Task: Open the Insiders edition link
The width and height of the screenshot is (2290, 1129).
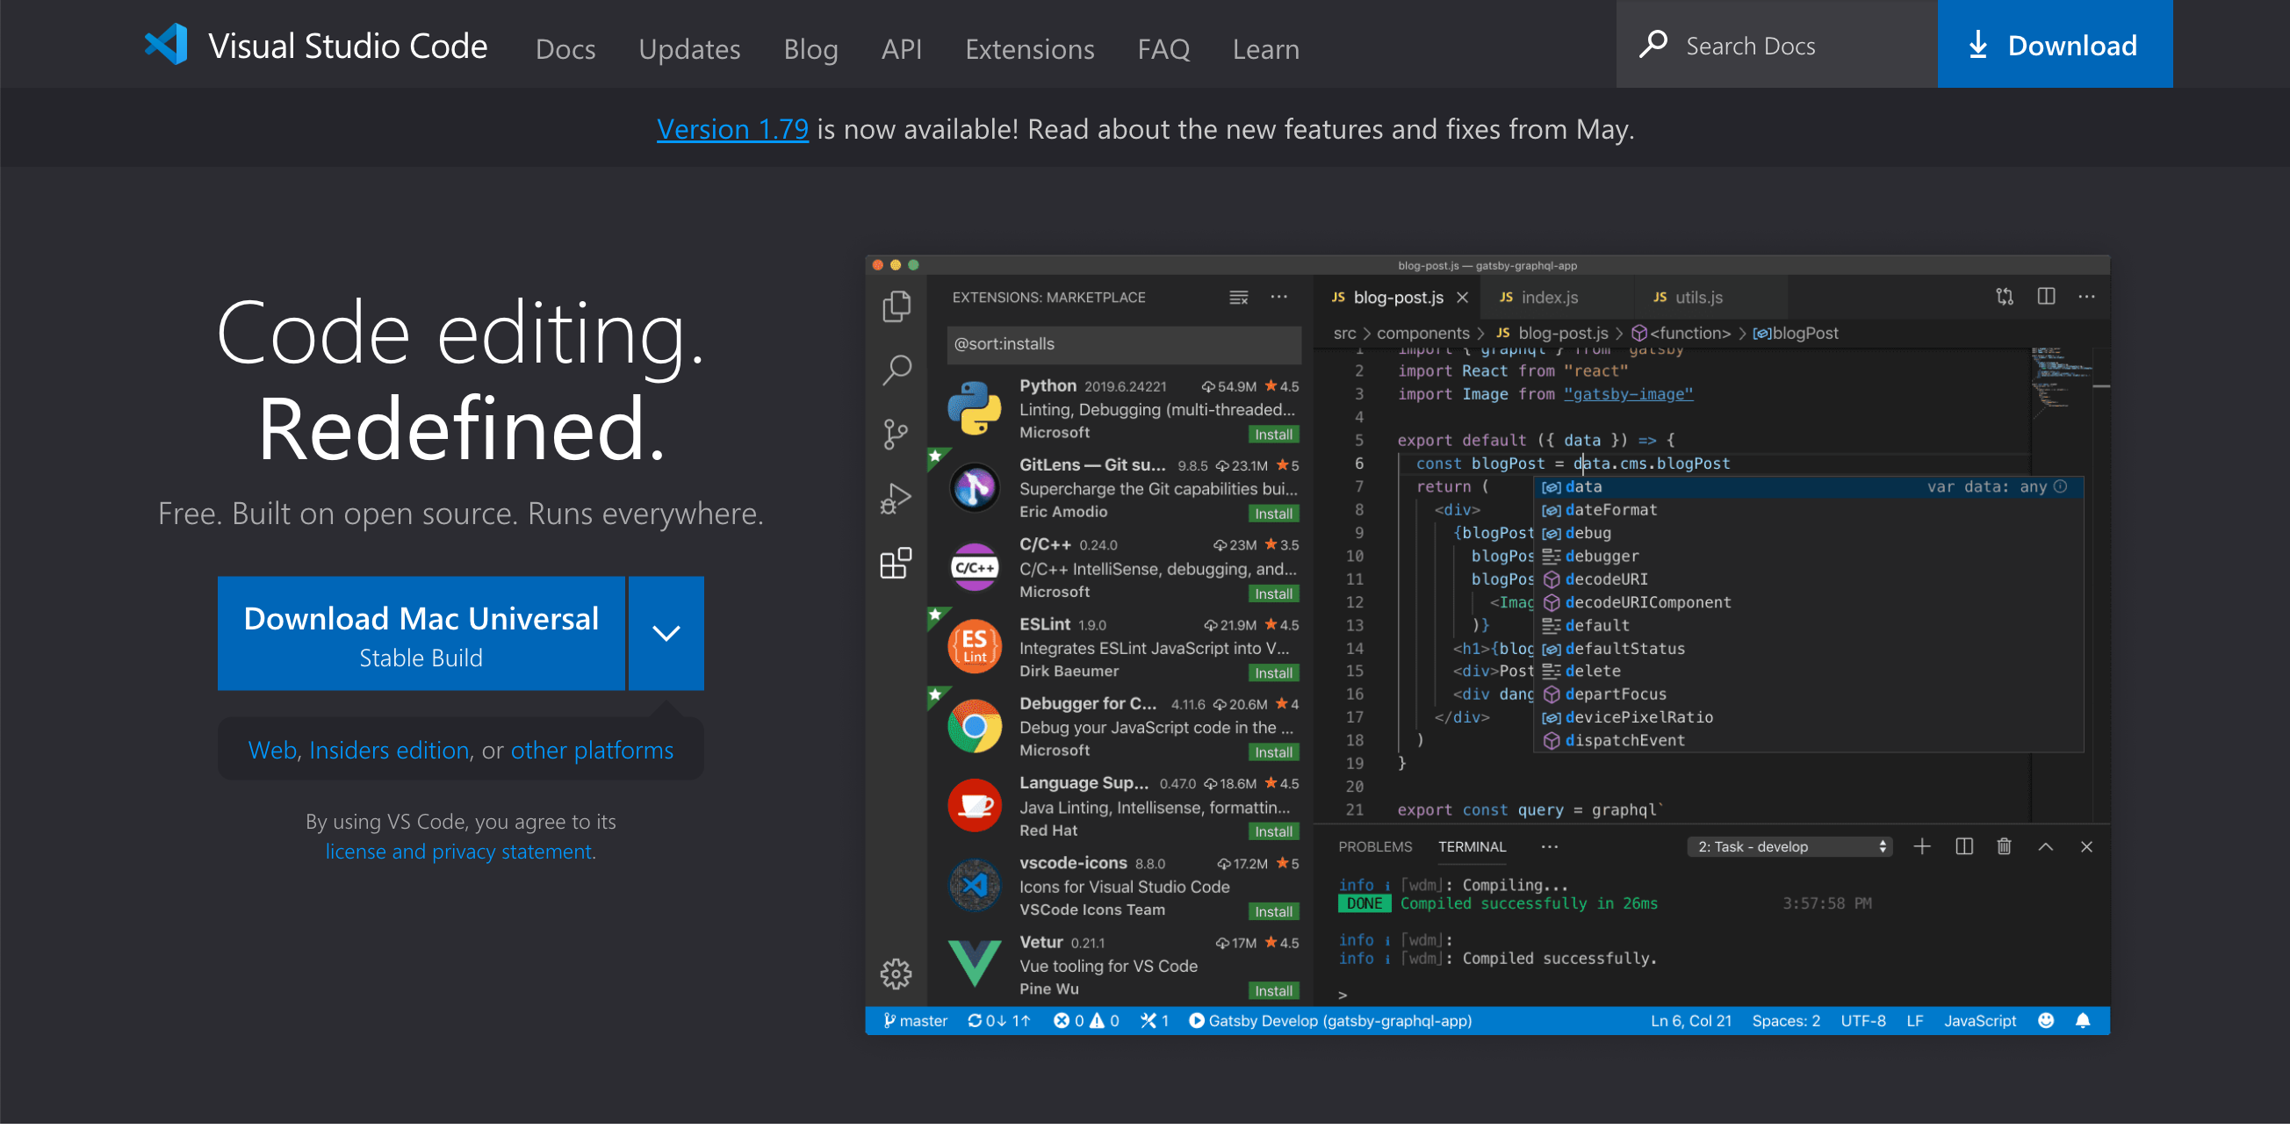Action: 388,751
